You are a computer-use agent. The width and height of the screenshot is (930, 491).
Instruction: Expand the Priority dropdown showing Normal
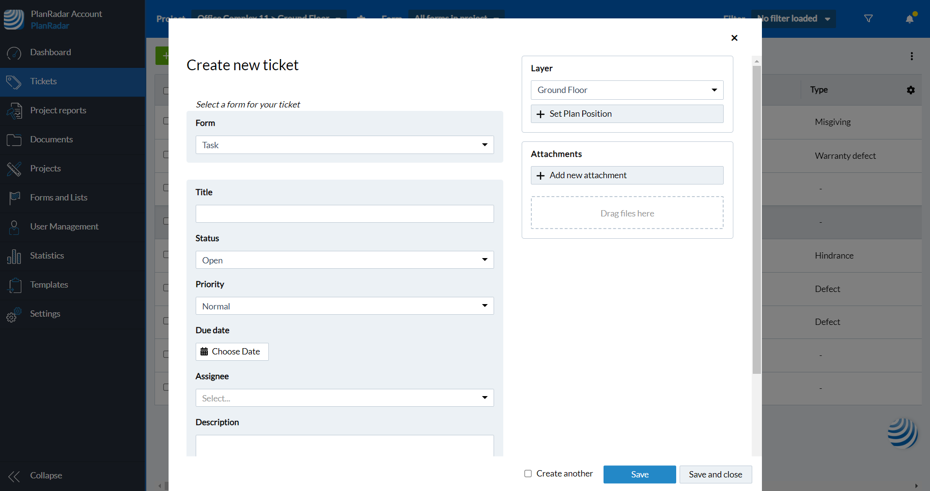tap(344, 306)
